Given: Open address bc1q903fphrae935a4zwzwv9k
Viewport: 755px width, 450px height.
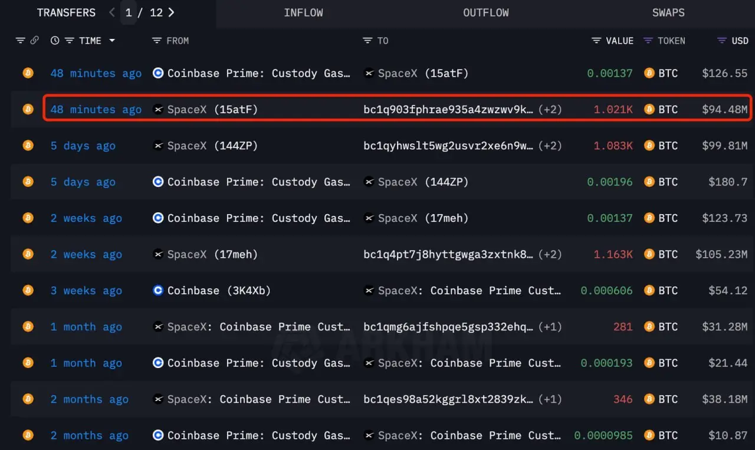Looking at the screenshot, I should point(448,110).
